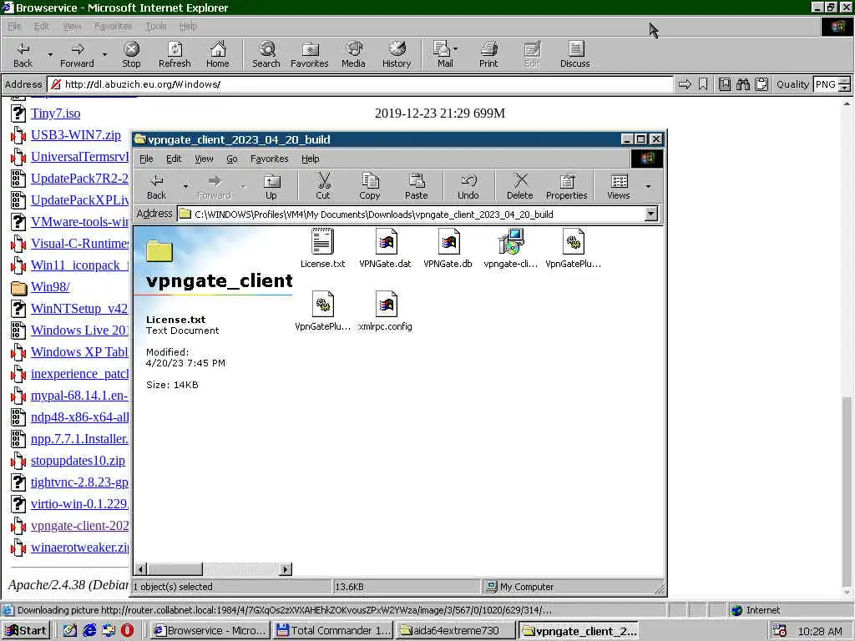Open the Tiny7.iso link

(x=56, y=114)
